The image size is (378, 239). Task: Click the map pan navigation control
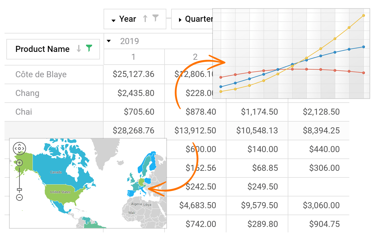(19, 148)
